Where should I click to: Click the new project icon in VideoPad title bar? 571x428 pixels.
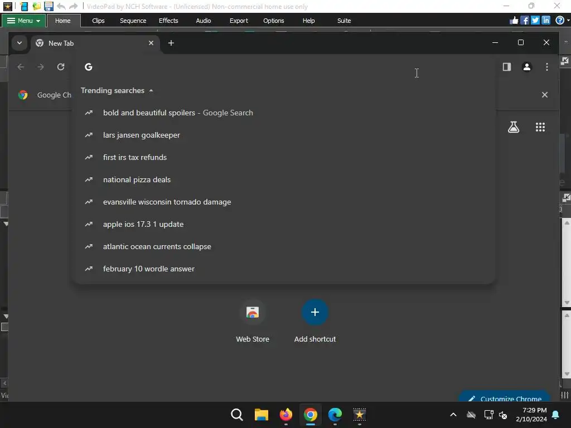tap(24, 6)
